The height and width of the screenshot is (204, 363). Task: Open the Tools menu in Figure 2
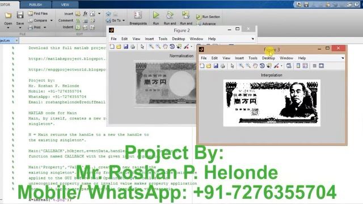pos(163,39)
